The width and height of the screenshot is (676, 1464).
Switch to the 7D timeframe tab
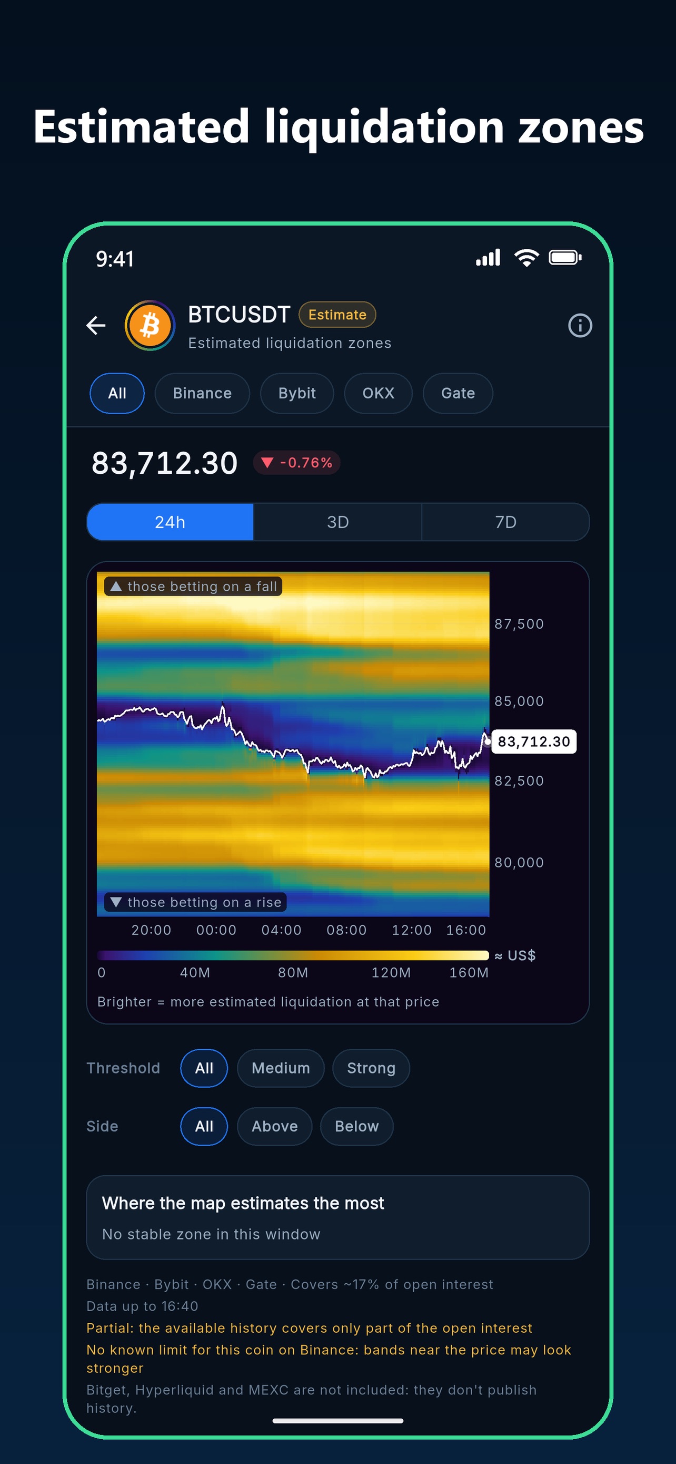506,522
